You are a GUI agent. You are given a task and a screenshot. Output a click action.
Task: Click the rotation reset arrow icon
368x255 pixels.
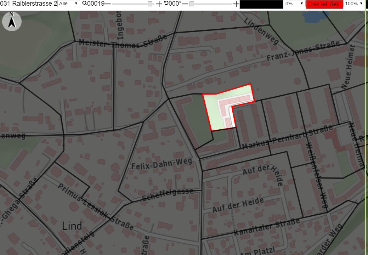click(x=166, y=3)
